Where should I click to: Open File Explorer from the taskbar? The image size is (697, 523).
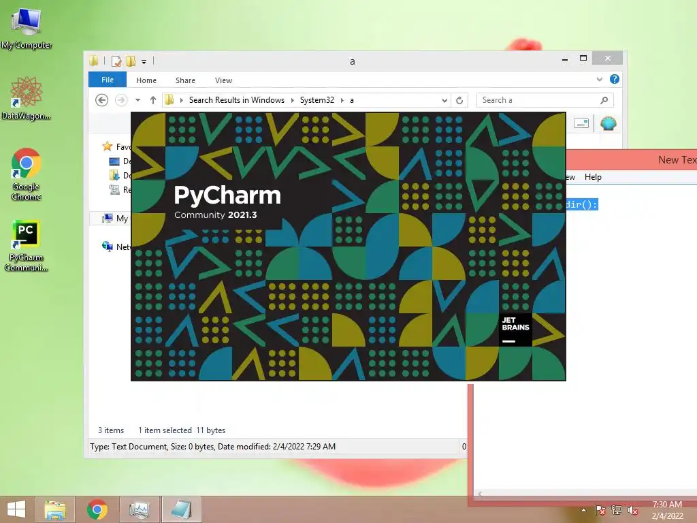(x=54, y=509)
